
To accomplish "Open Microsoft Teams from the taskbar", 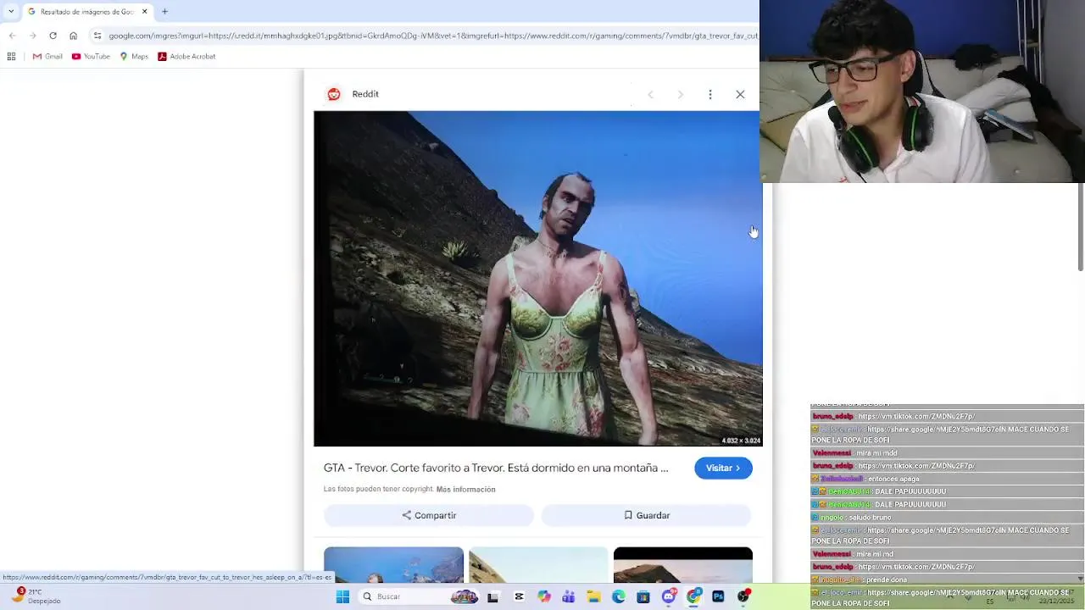I will [x=569, y=596].
